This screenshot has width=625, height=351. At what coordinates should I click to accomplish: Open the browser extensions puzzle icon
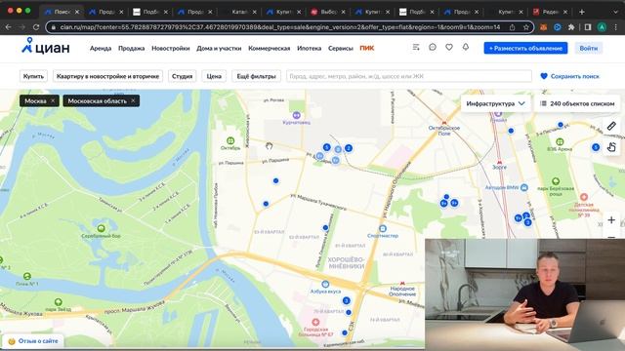pos(571,27)
